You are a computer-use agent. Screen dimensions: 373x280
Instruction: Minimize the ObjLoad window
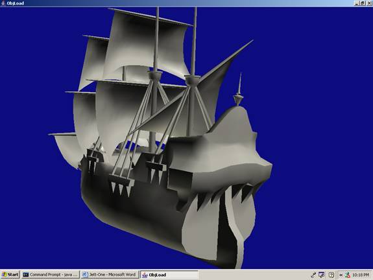pyautogui.click(x=357, y=3)
